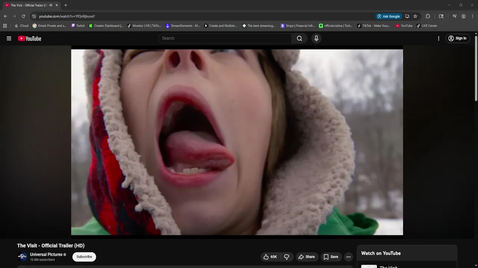Open Creator Dashboard bookmark
This screenshot has width=478, height=268.
106,26
